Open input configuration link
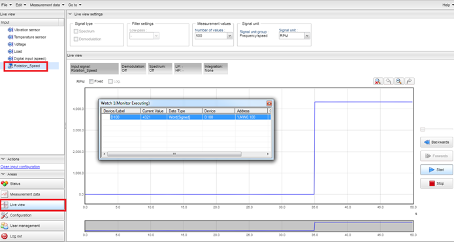Viewport: 454px width, 242px height. [x=20, y=167]
